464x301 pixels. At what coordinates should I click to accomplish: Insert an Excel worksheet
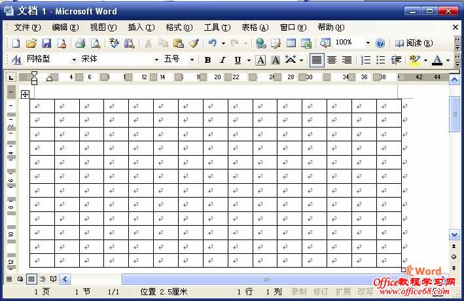pyautogui.click(x=306, y=43)
